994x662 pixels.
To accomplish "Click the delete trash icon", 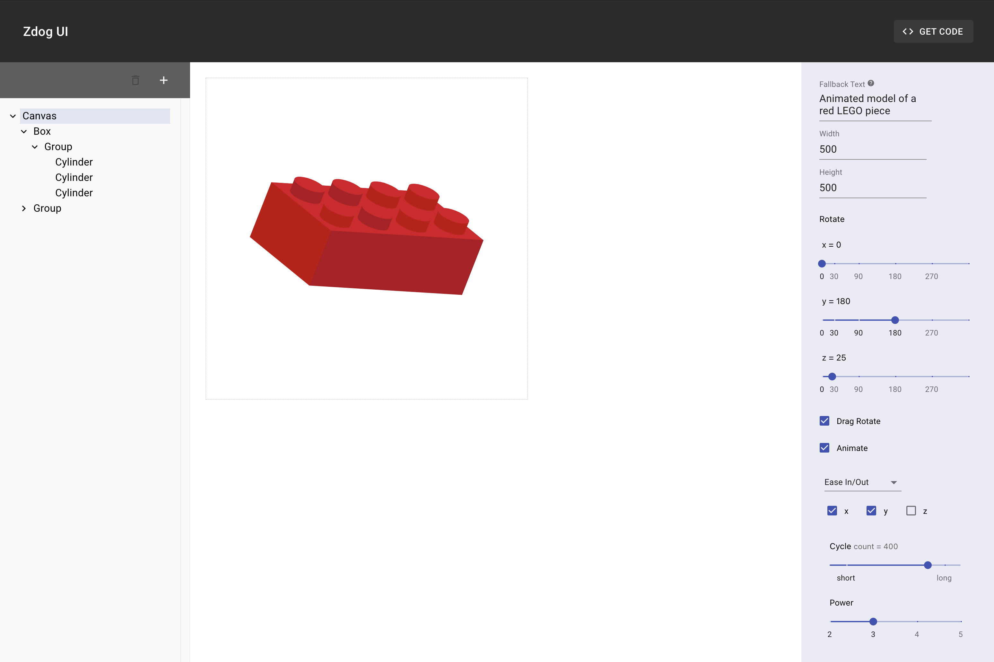I will click(135, 80).
